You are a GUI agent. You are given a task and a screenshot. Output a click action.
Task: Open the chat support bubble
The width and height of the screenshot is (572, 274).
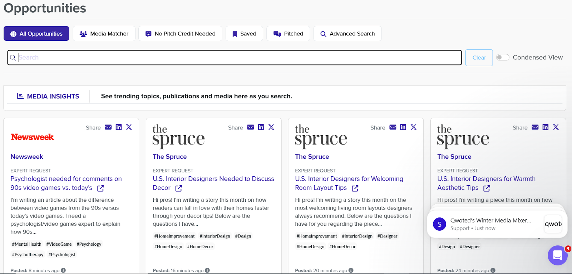(557, 255)
